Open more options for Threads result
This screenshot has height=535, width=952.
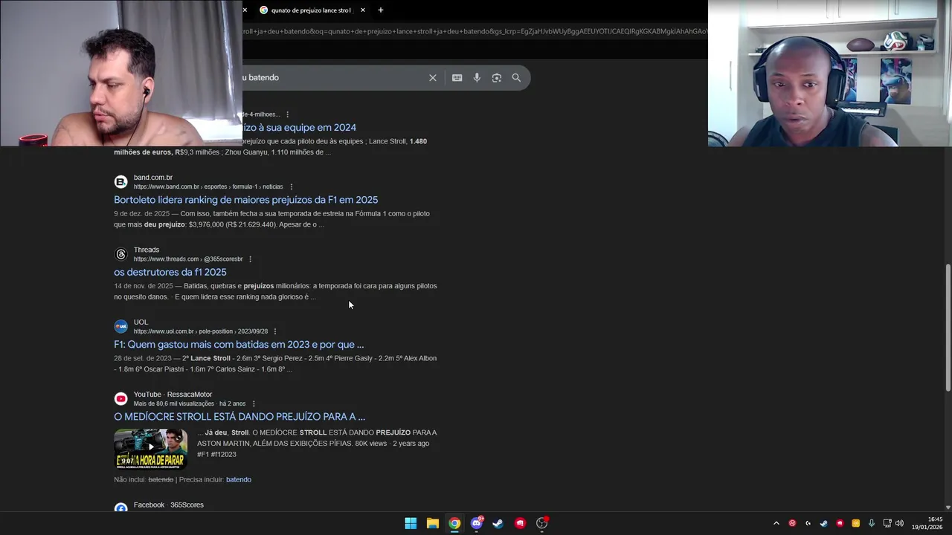(x=250, y=259)
